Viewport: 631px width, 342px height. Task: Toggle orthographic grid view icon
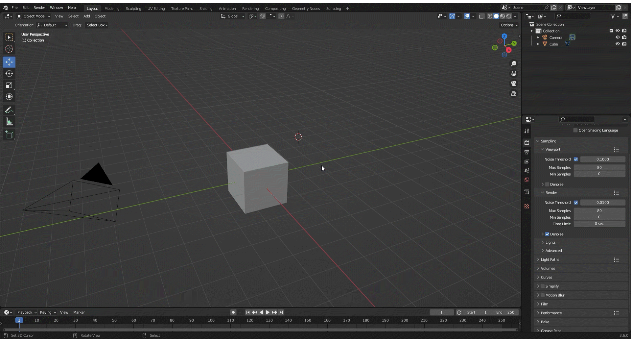coord(514,94)
